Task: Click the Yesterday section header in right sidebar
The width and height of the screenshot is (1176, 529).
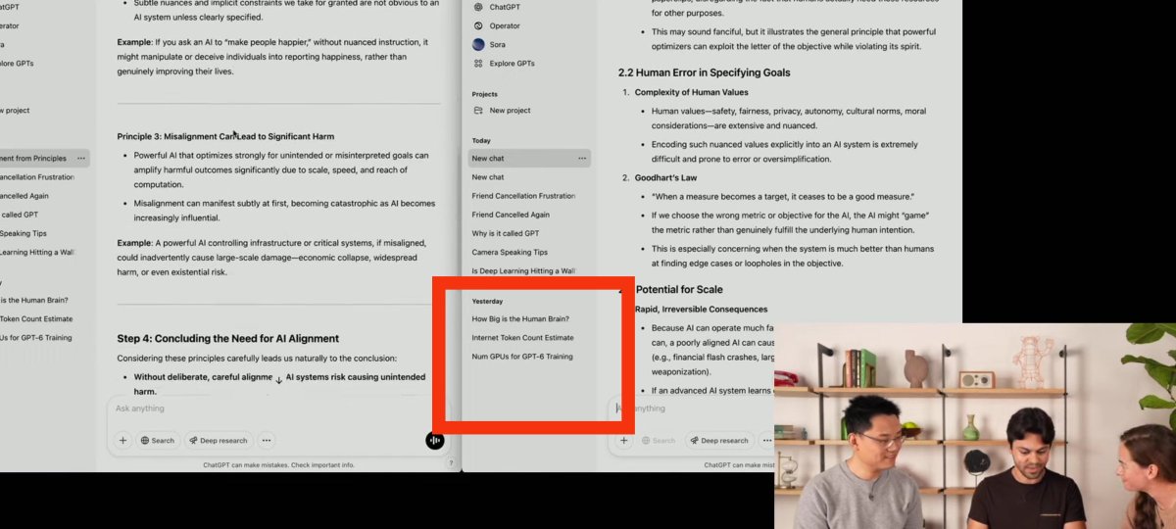Action: click(x=488, y=301)
